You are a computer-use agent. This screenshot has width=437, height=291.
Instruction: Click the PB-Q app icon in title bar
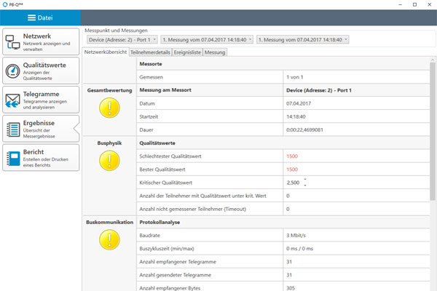5,4
